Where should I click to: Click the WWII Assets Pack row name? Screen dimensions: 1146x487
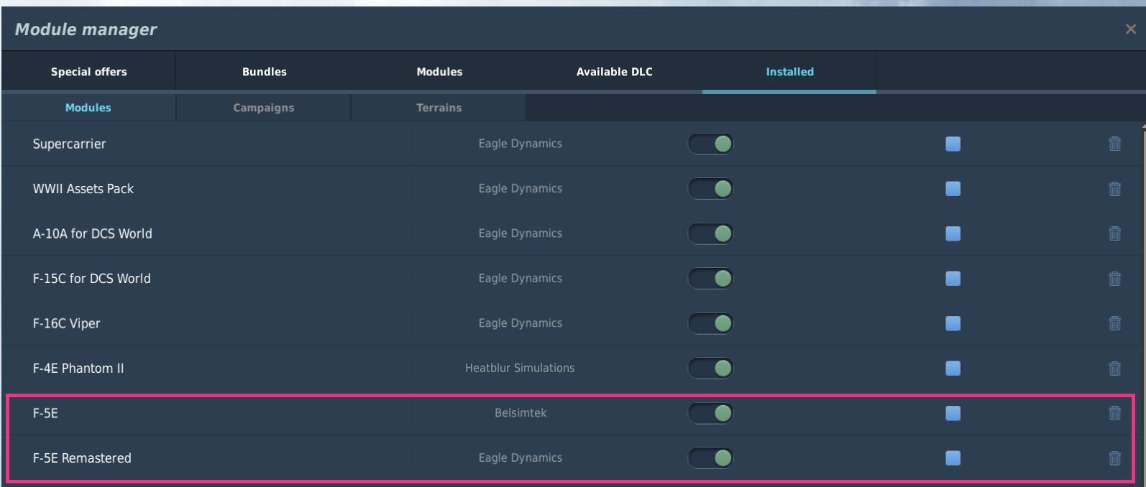click(83, 189)
